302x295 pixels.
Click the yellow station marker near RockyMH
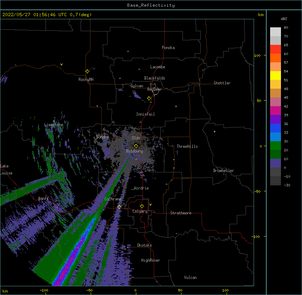tap(87, 71)
